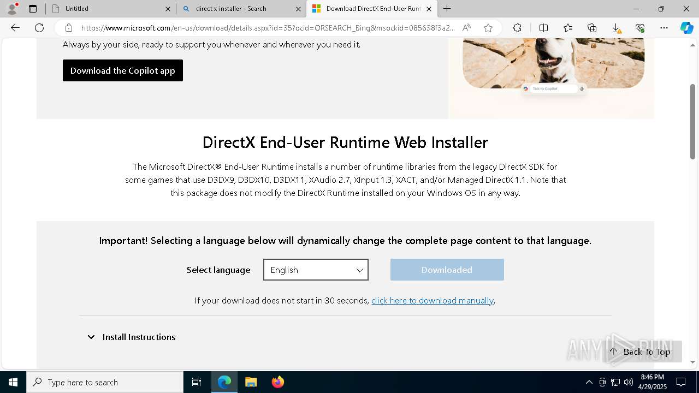The image size is (699, 393).
Task: Open the Windows Start menu
Action: pos(13,382)
